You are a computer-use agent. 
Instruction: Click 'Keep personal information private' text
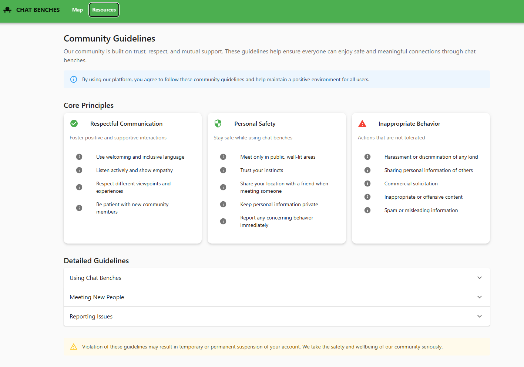[x=279, y=204]
